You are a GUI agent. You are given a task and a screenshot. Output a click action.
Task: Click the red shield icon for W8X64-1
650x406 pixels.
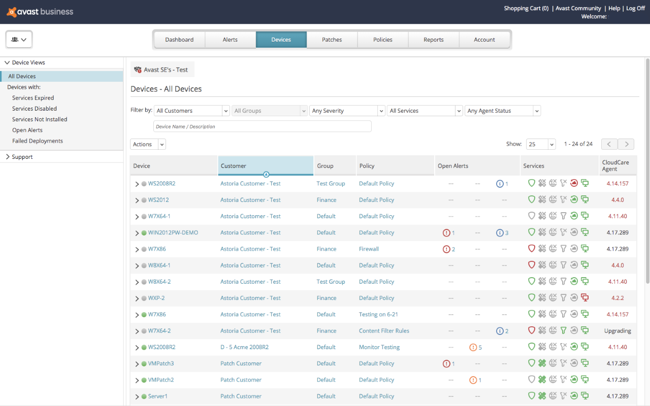(x=532, y=265)
